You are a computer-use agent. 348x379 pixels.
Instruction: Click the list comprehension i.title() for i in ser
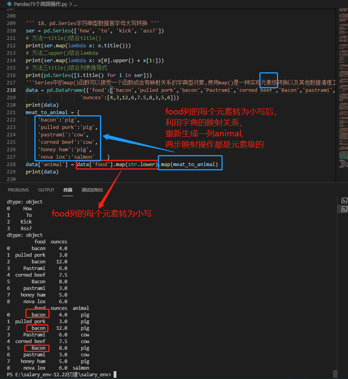pyautogui.click(x=110, y=75)
